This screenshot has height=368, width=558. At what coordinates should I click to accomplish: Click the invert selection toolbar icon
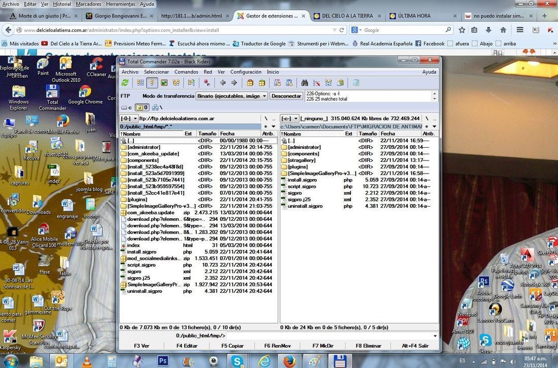(206, 83)
